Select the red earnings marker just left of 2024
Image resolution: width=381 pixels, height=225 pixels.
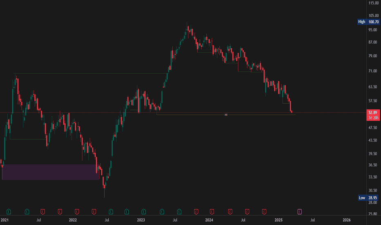(x=196, y=211)
